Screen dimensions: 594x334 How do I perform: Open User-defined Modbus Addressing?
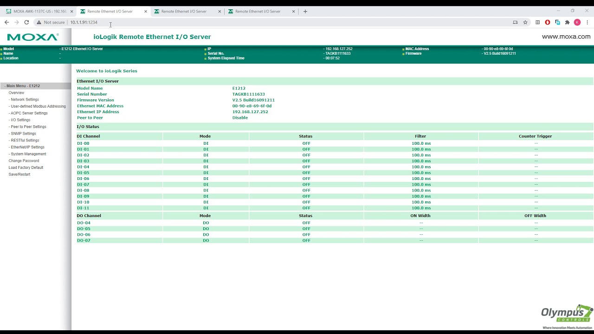[38, 106]
